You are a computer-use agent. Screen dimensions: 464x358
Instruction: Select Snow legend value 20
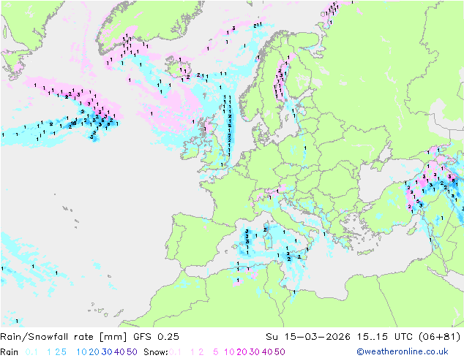[242, 352]
